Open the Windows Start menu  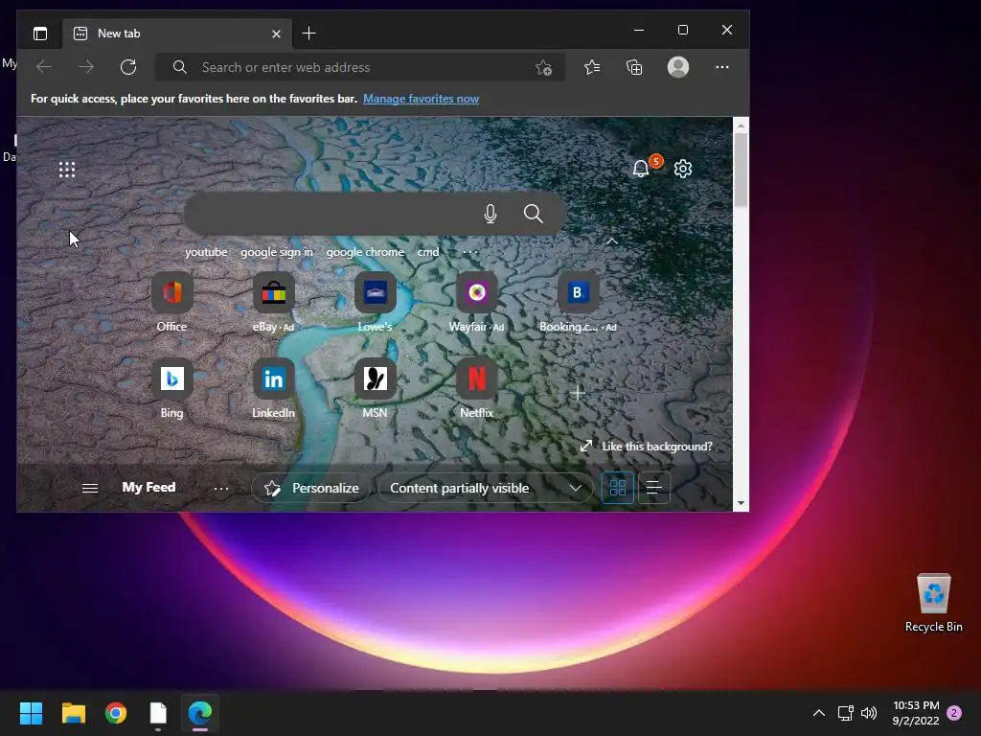[31, 713]
